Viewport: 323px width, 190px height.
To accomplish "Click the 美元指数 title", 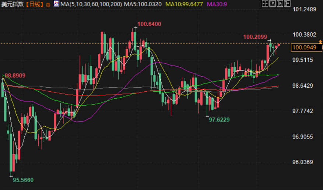I will click(x=13, y=4).
